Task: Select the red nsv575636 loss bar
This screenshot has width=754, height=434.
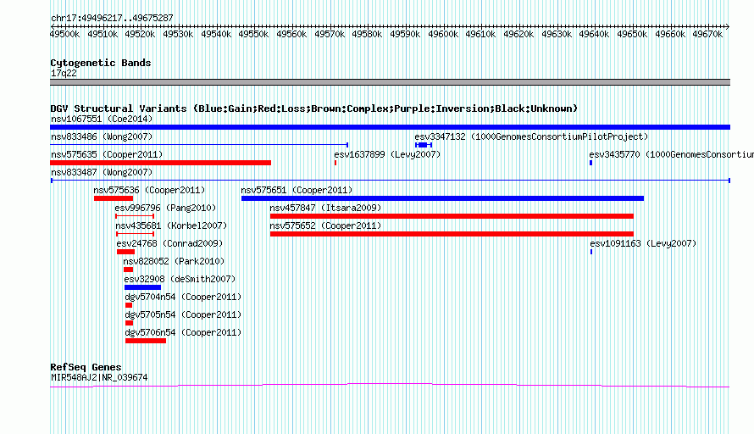Action: pos(114,198)
